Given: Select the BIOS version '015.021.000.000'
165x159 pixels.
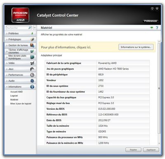Looking at the screenshot, I should 106,109.
